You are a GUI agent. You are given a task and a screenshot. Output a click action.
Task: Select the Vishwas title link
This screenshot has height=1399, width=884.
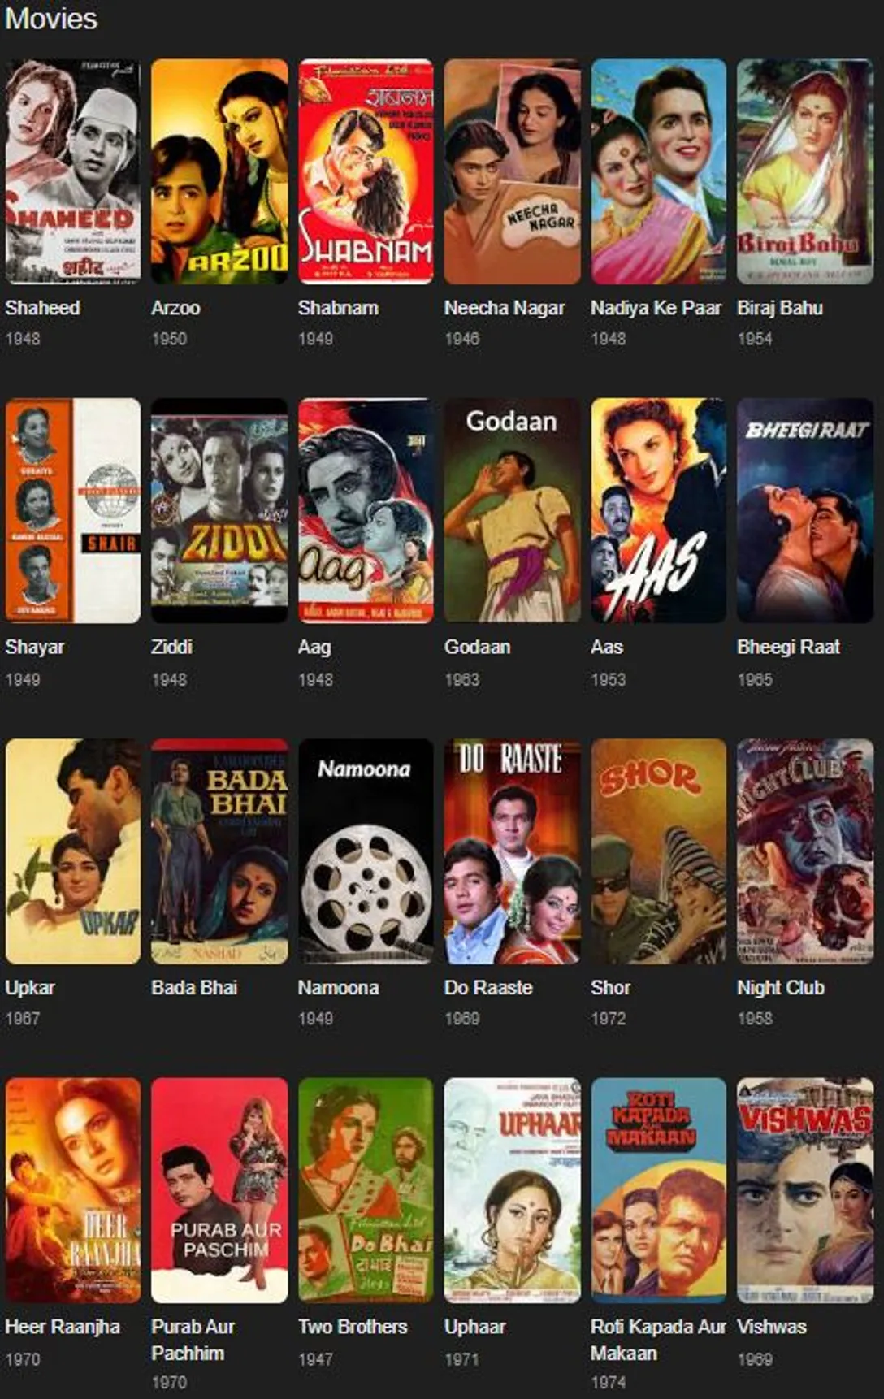click(772, 1327)
